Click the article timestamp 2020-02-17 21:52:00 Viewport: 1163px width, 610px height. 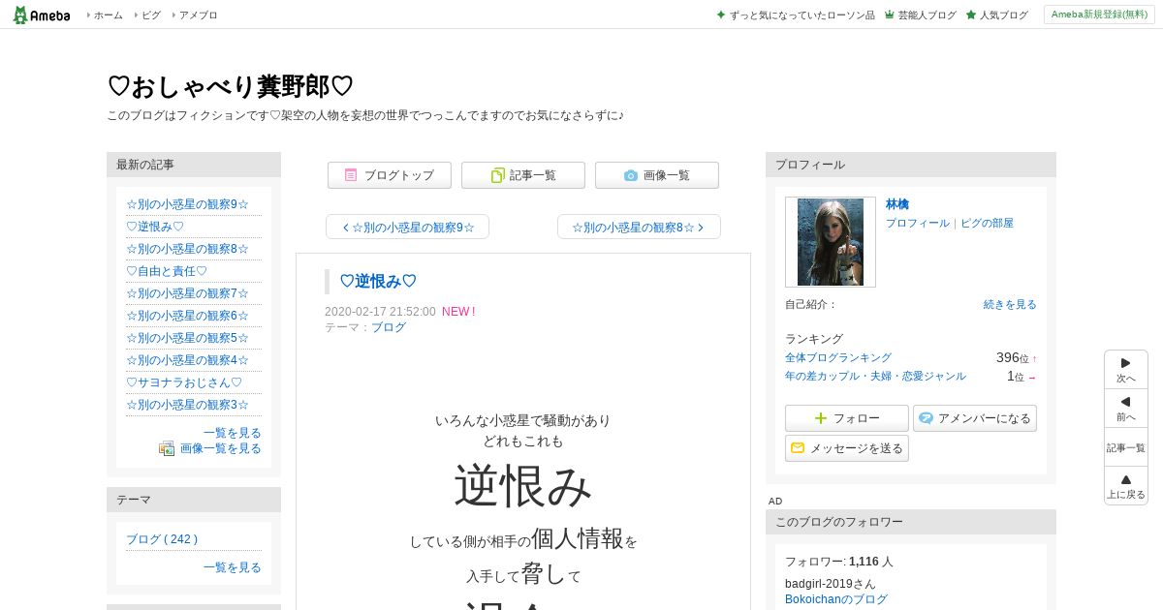coord(380,312)
